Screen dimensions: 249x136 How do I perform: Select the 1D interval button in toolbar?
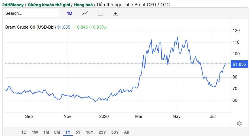69,13
